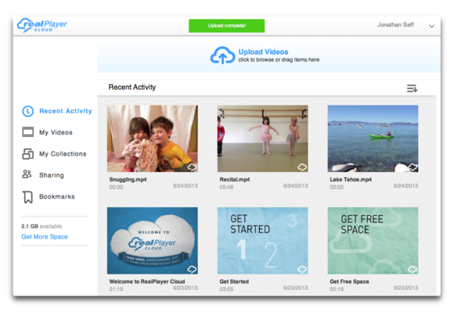Click the Snuggling.mp4 file name
Screen dimensions: 454x312
128,180
